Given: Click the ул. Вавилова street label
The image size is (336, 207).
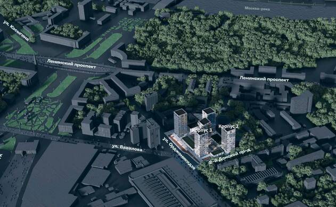Looking at the screenshot, I should pos(127,148).
